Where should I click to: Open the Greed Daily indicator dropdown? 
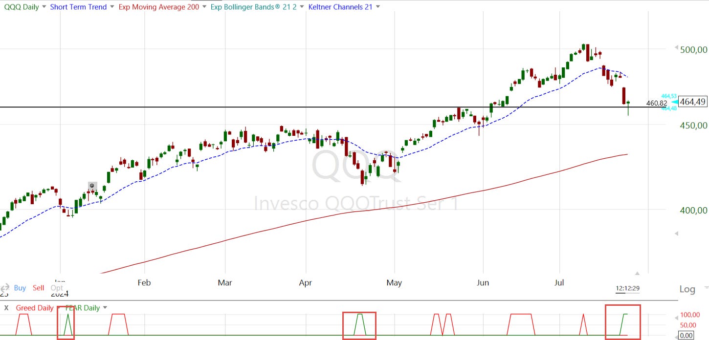pos(59,308)
